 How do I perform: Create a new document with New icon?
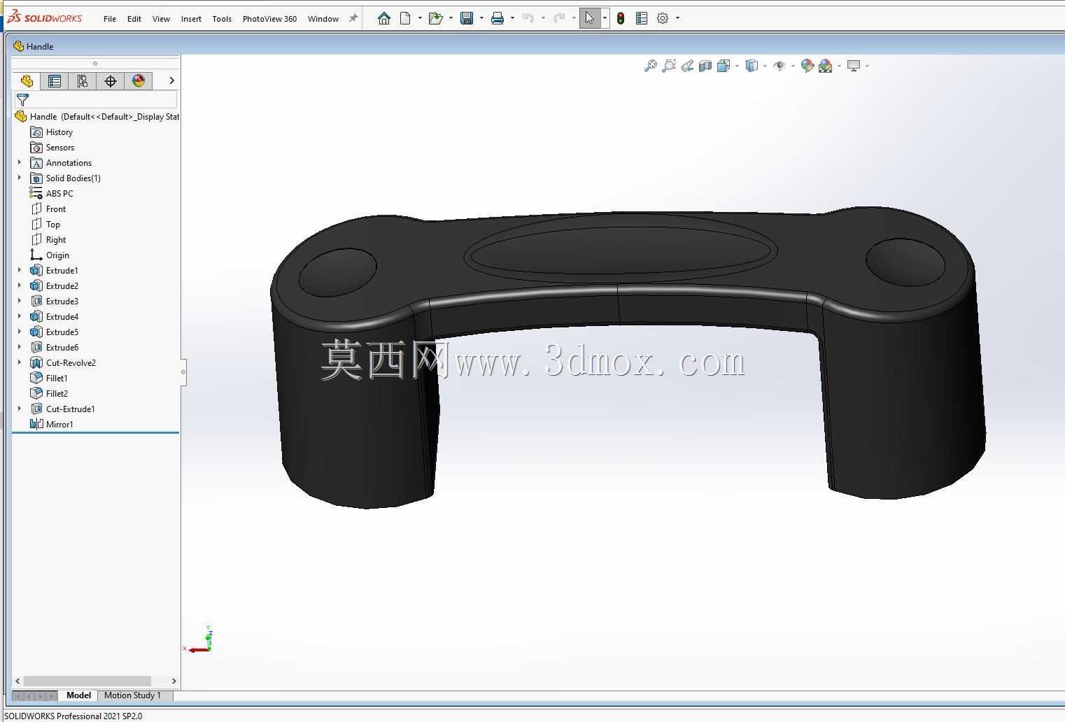coord(405,18)
